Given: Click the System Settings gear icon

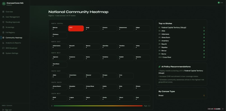Looking at the screenshot, I should coord(3,53).
